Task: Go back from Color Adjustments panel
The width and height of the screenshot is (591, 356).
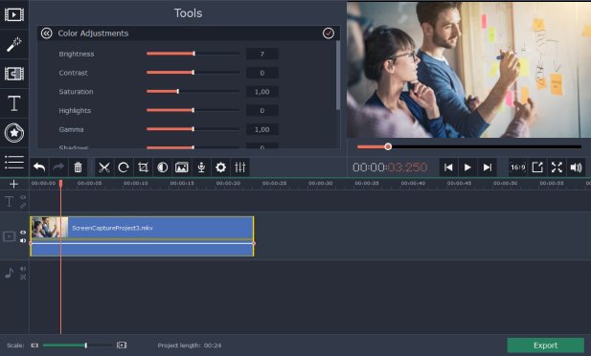Action: click(46, 33)
